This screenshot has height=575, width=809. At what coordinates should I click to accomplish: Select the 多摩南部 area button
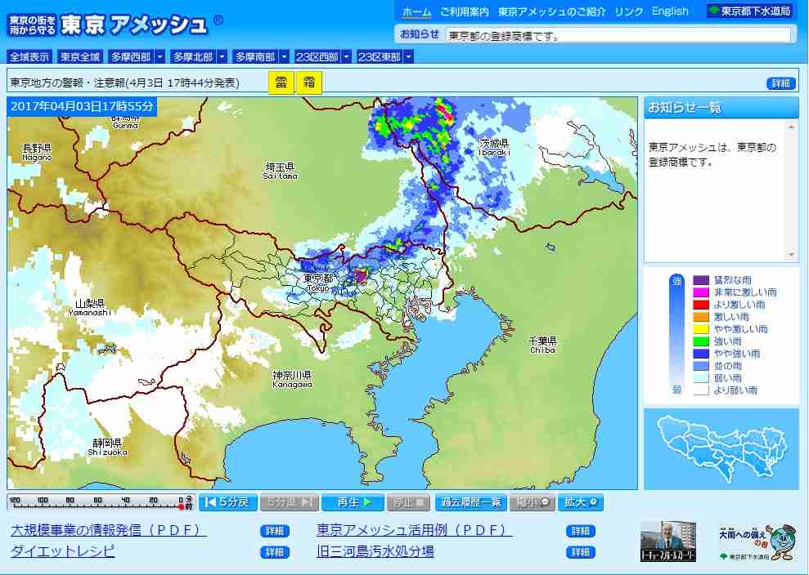click(255, 56)
